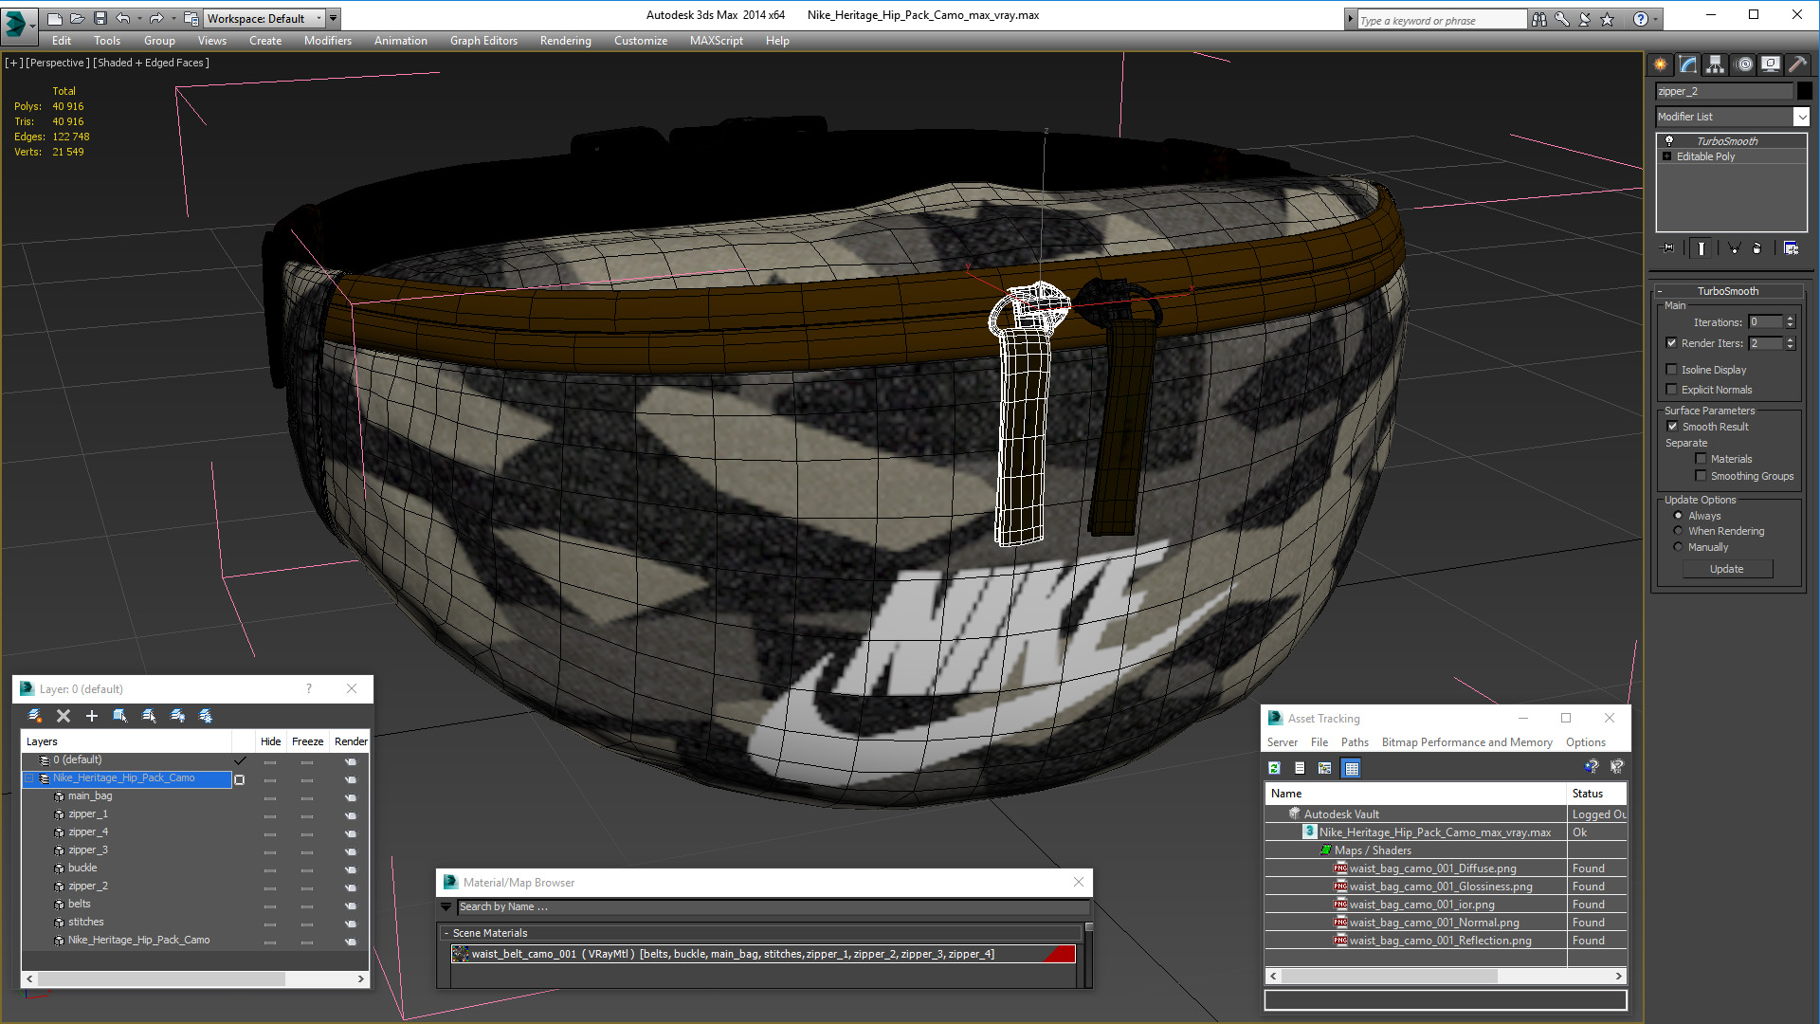Open the Graph Editors menu
1820x1024 pixels.
coord(483,41)
